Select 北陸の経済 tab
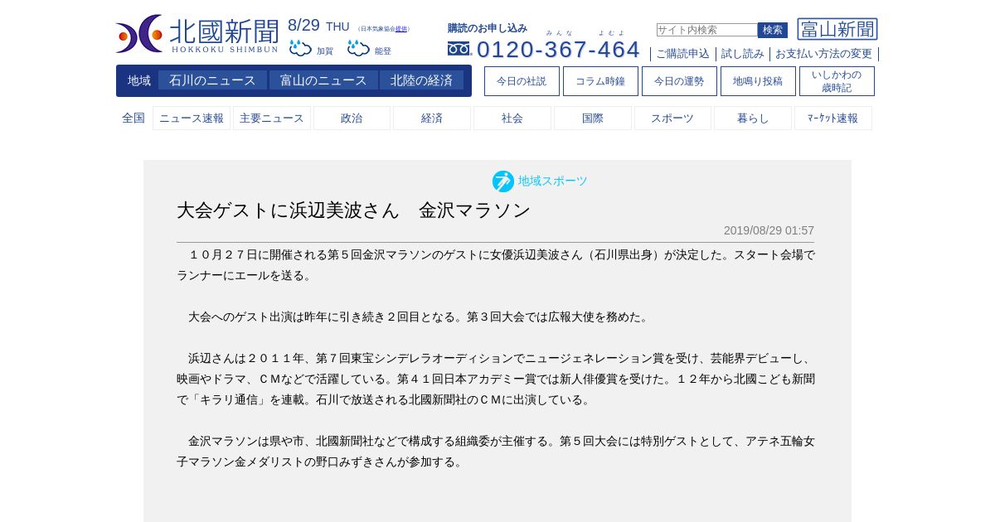 pos(421,80)
